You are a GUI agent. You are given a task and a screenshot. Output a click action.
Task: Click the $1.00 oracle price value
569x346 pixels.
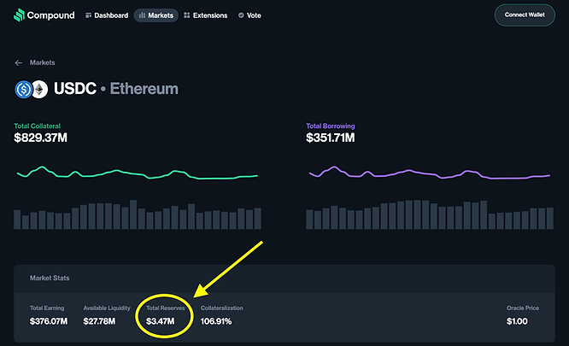pyautogui.click(x=517, y=321)
